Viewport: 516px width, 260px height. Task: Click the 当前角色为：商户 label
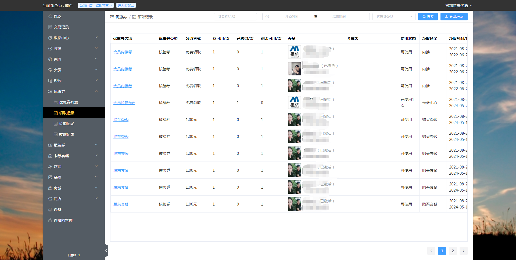click(x=58, y=6)
